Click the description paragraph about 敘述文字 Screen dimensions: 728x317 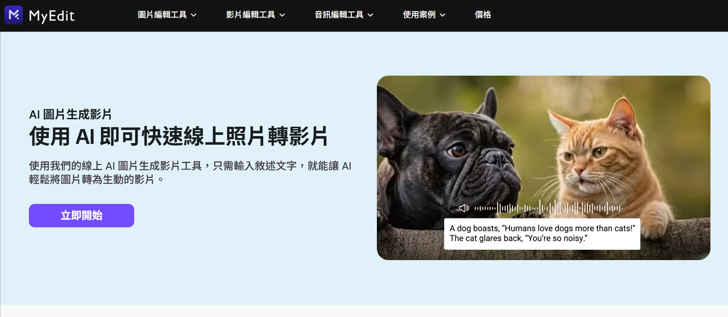click(x=190, y=173)
